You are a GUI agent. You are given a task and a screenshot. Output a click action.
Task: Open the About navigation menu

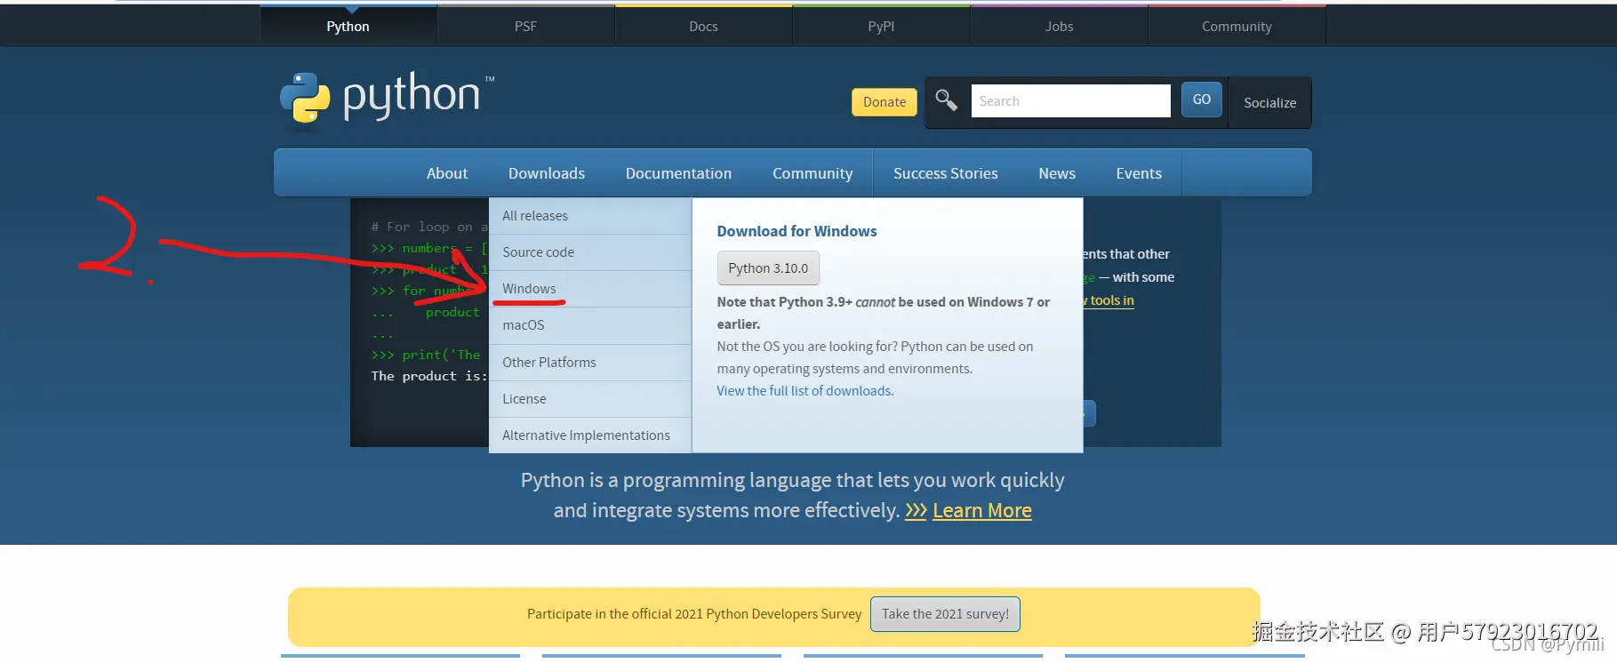(447, 173)
